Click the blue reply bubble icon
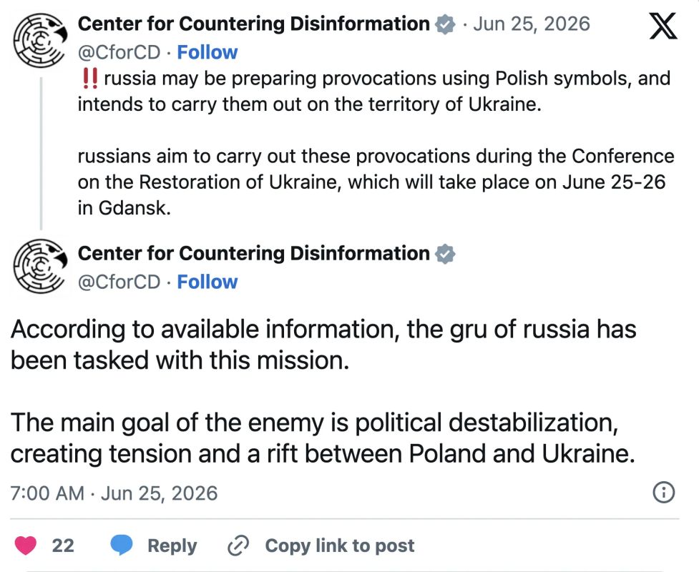This screenshot has width=699, height=572. 121,545
